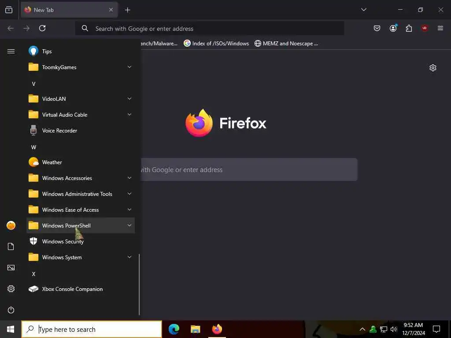The height and width of the screenshot is (338, 451).
Task: Click the Power button in Start sidebar
Action: [x=11, y=310]
